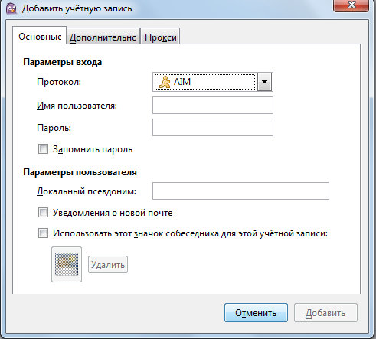Viewport: 376px width, 339px height.
Task: Open the Прокси tab
Action: [161, 37]
